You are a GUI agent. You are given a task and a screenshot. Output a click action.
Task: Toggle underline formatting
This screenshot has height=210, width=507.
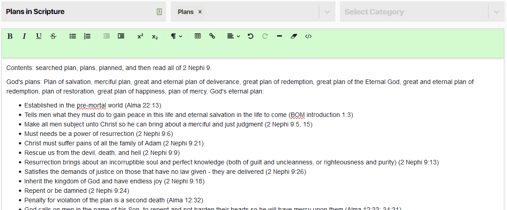[39, 36]
